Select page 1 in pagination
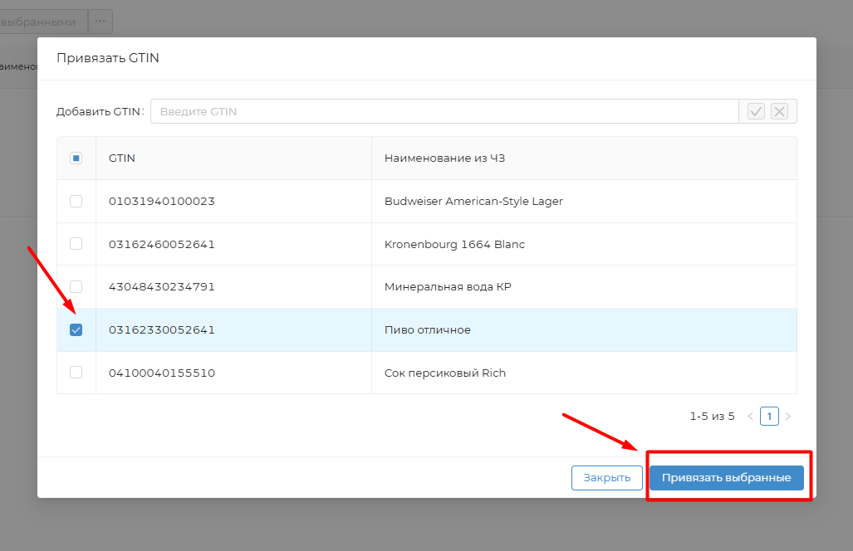 (769, 417)
